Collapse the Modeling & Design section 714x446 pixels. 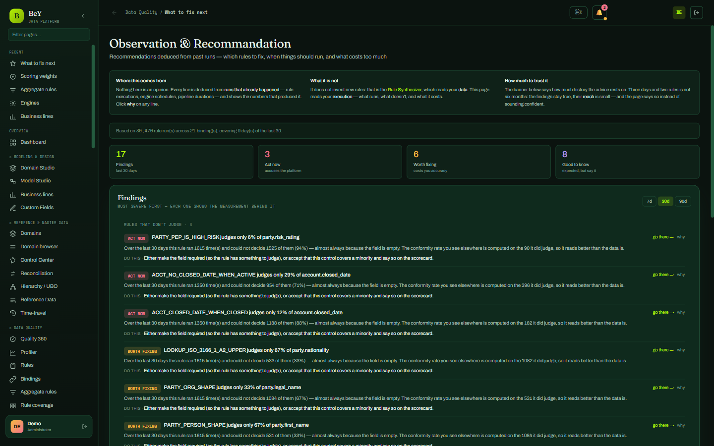[32, 157]
